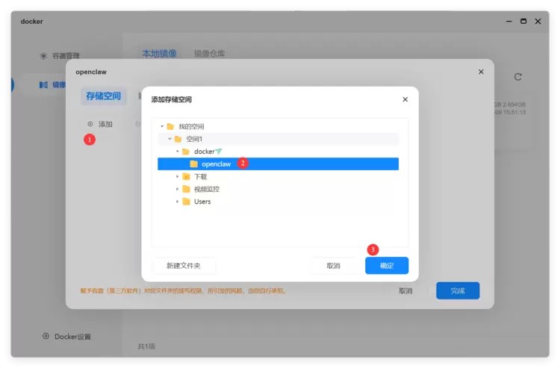Viewport: 560px width, 368px height.
Task: Expand the 下载 folder arrow
Action: (178, 177)
